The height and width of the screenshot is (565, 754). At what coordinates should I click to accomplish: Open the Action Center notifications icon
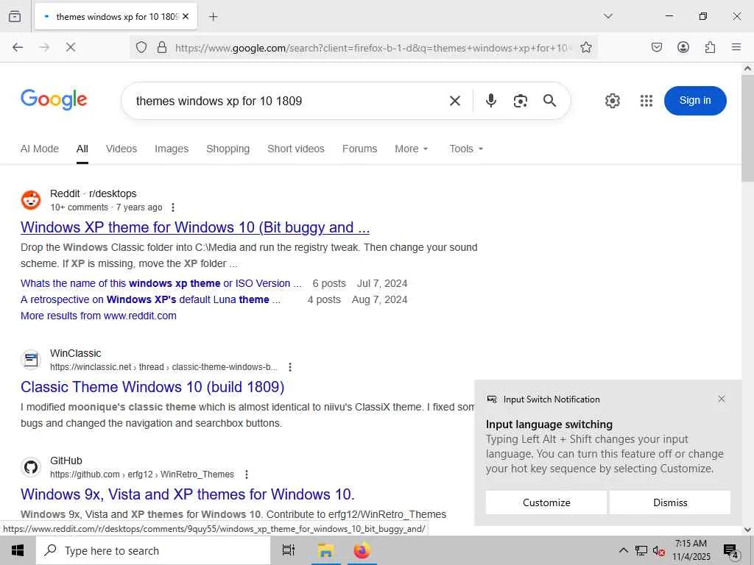[730, 551]
